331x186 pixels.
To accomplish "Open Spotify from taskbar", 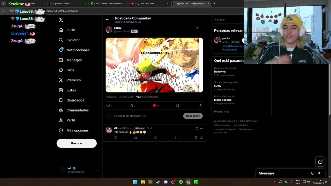I will click(181, 182).
